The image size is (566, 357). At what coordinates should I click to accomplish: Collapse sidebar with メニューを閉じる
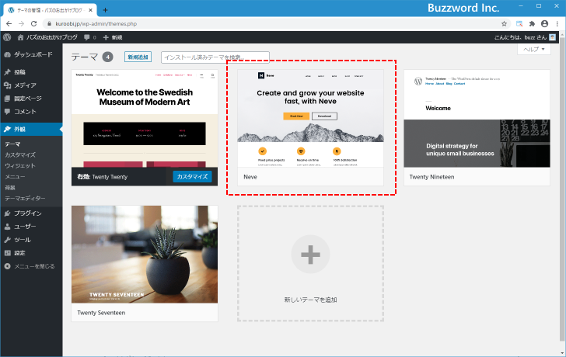click(x=31, y=266)
